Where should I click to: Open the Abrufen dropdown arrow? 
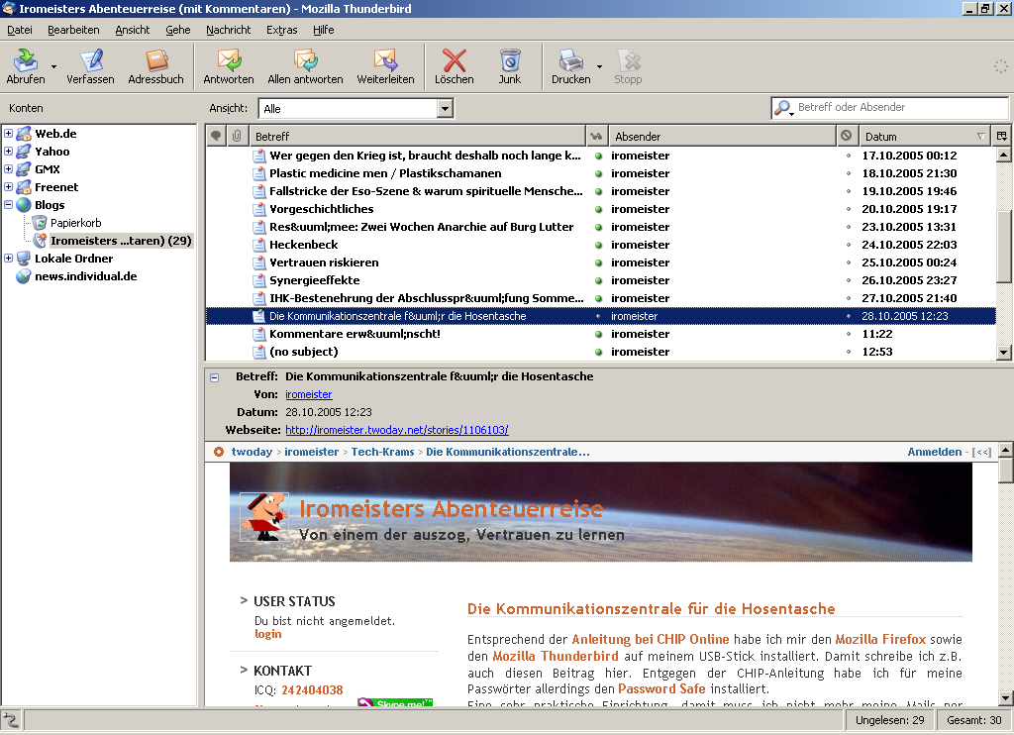click(53, 66)
